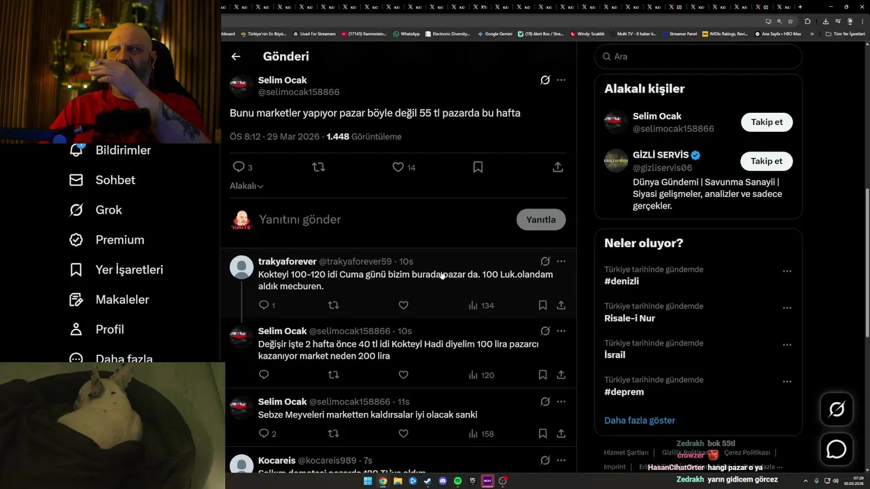Share trakyaforever's comment
The height and width of the screenshot is (489, 870).
[561, 306]
